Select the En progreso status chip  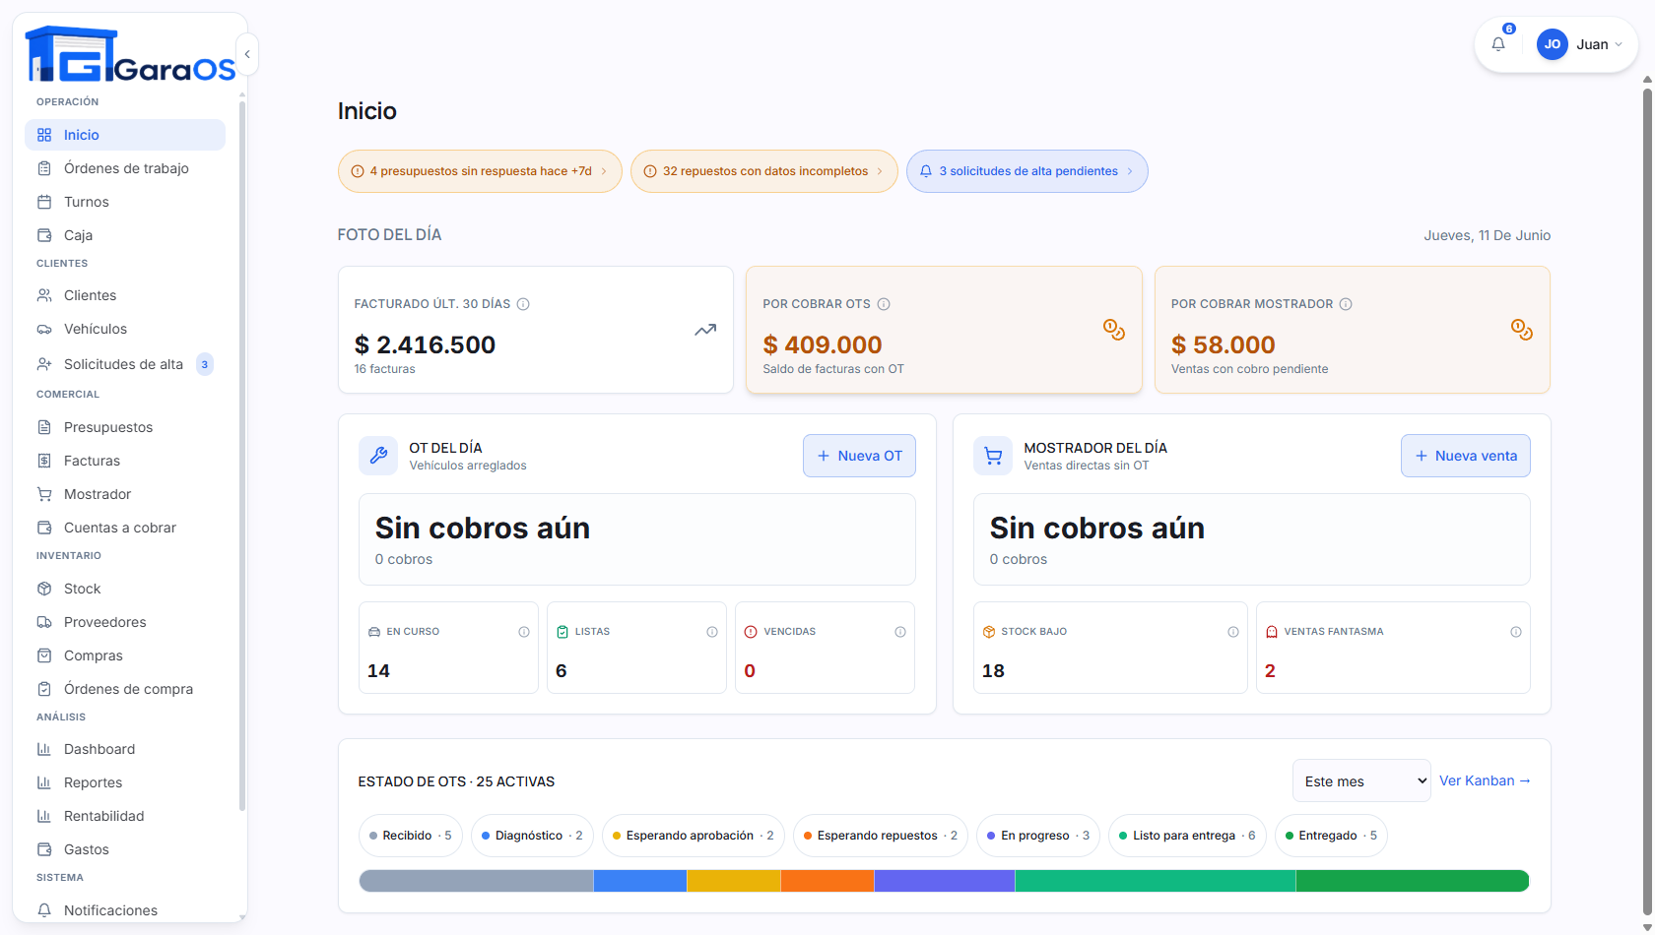[x=1038, y=836]
